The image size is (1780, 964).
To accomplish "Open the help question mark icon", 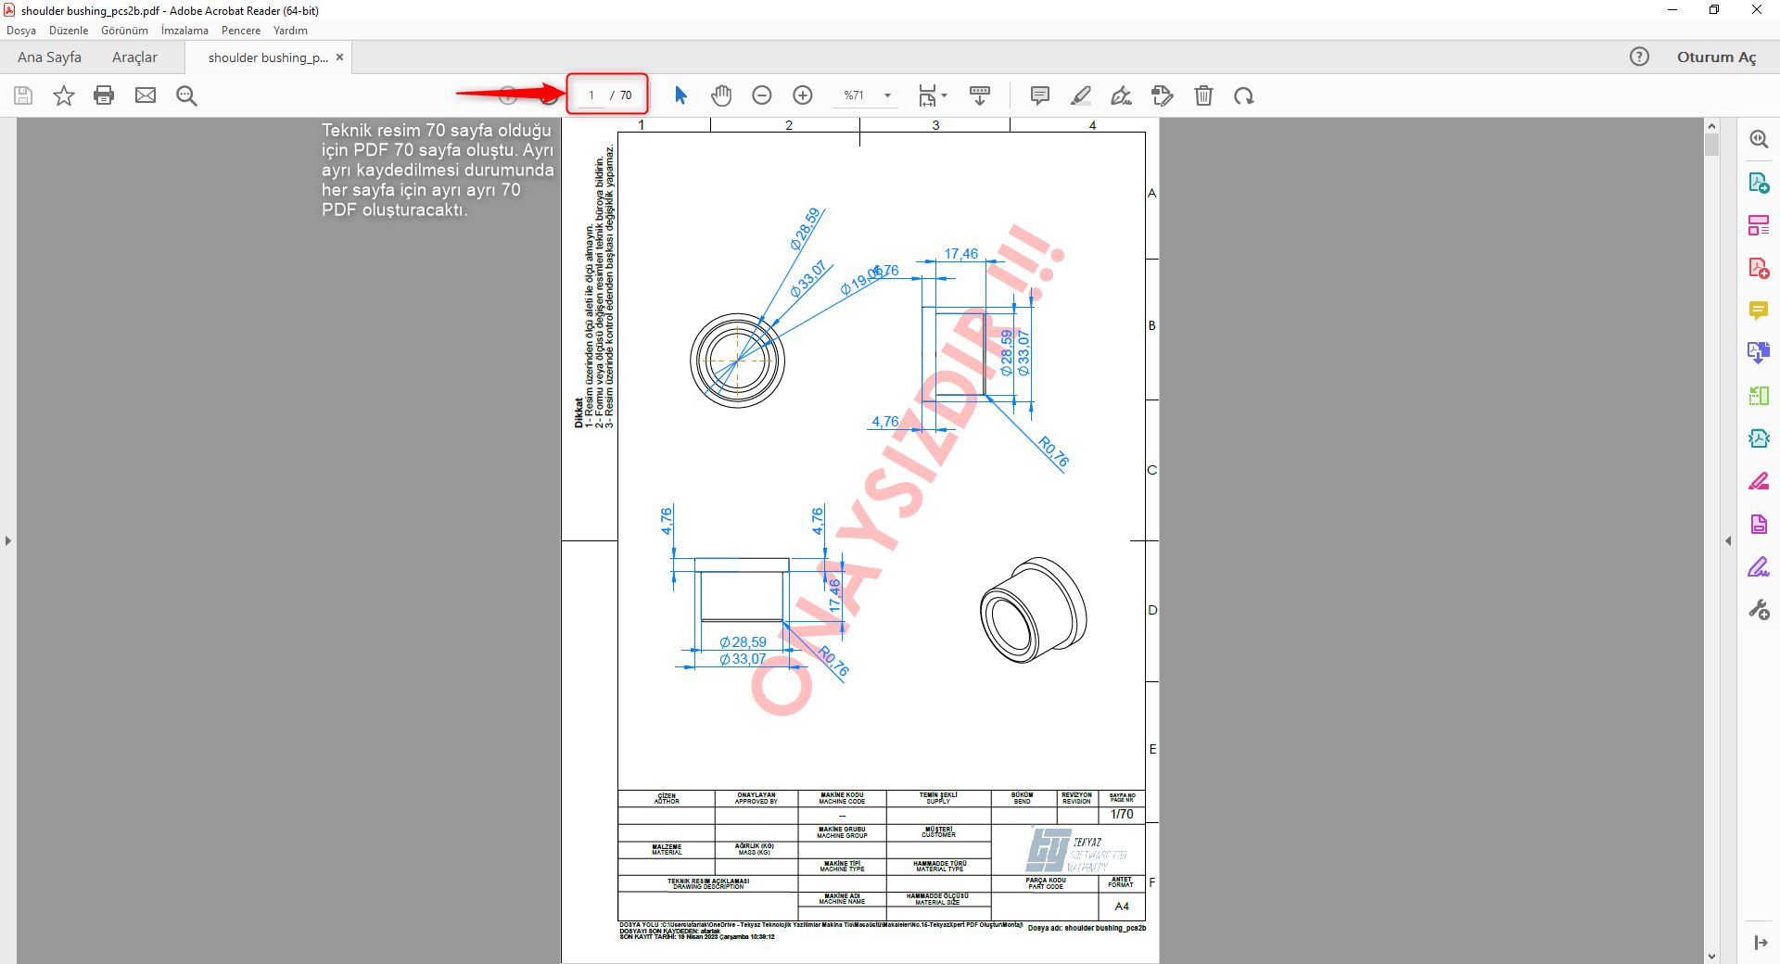I will [x=1639, y=57].
